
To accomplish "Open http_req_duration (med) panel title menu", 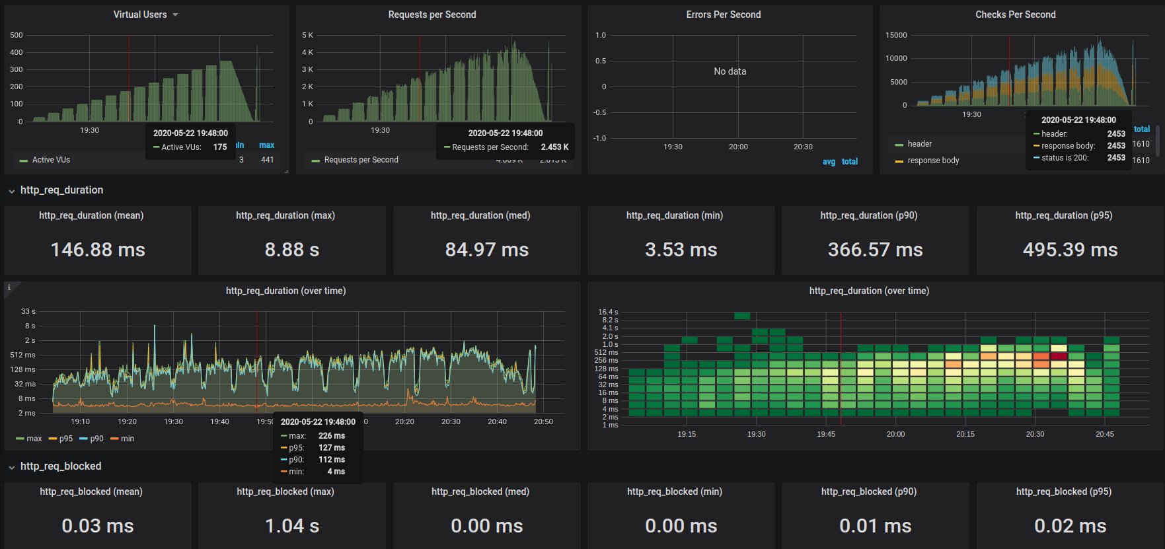I will (x=480, y=215).
